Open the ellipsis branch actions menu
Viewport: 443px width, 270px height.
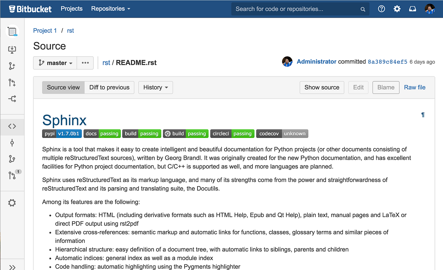point(85,63)
